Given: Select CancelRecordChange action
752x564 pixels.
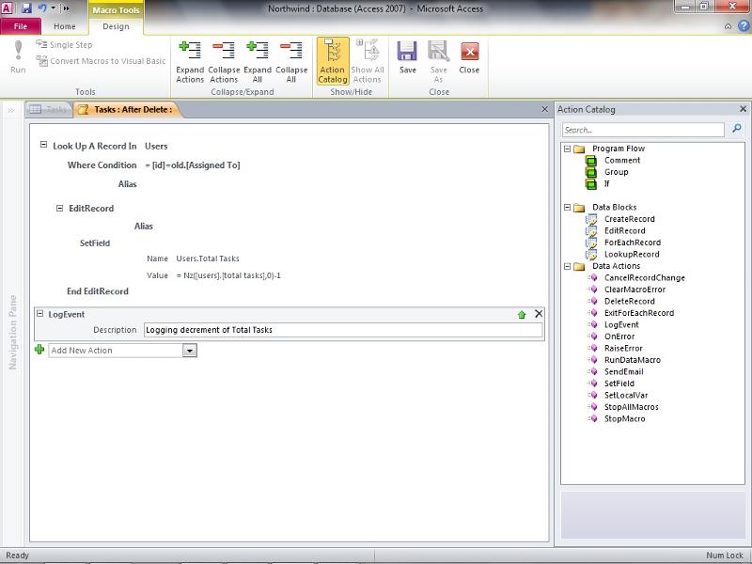Looking at the screenshot, I should coord(645,277).
